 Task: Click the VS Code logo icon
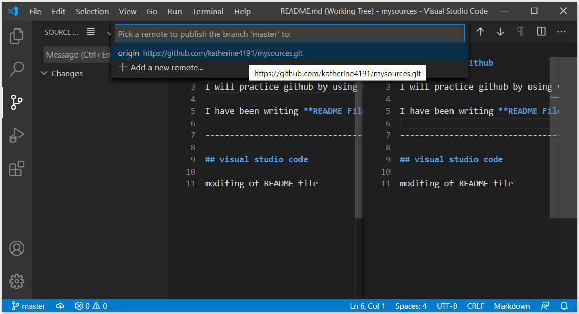point(13,11)
